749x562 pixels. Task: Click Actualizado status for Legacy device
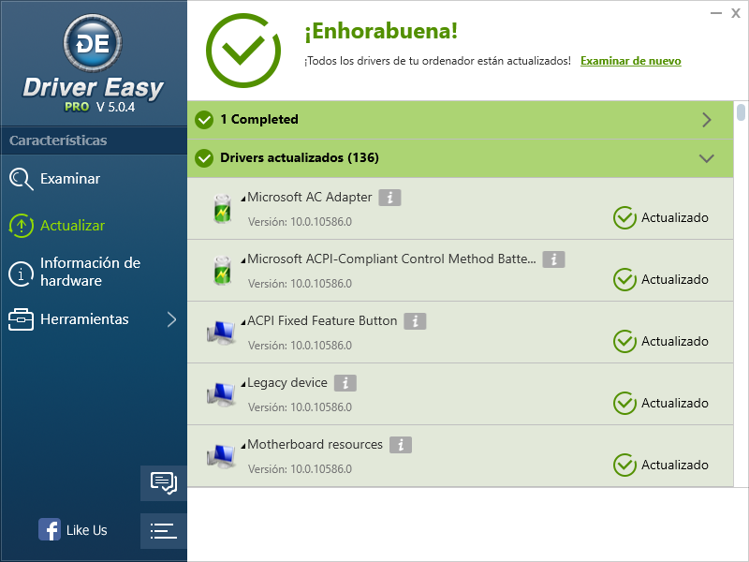click(661, 404)
